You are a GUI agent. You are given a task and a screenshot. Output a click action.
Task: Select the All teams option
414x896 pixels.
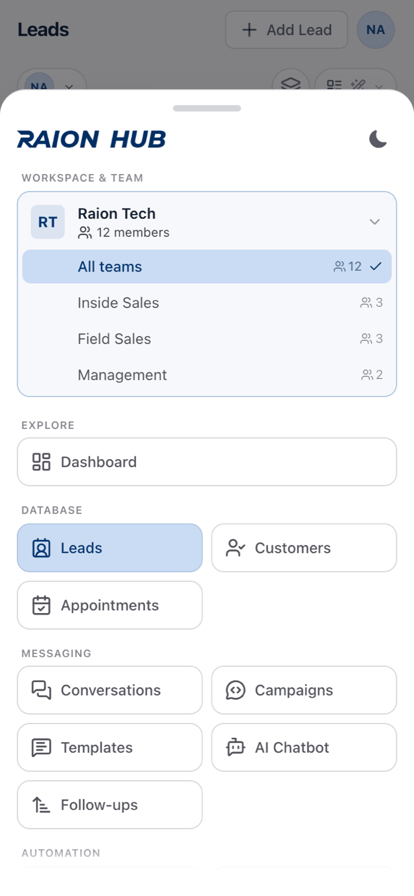coord(207,267)
